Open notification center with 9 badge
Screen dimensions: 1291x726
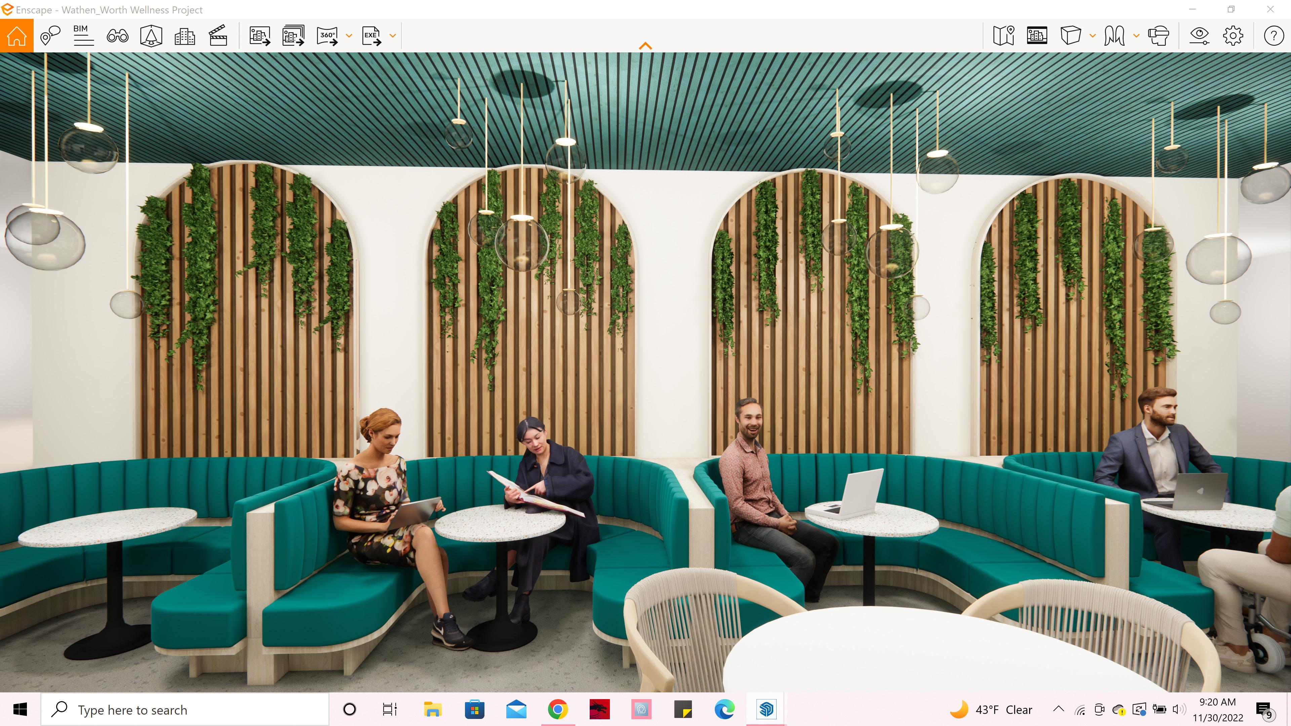[1265, 710]
